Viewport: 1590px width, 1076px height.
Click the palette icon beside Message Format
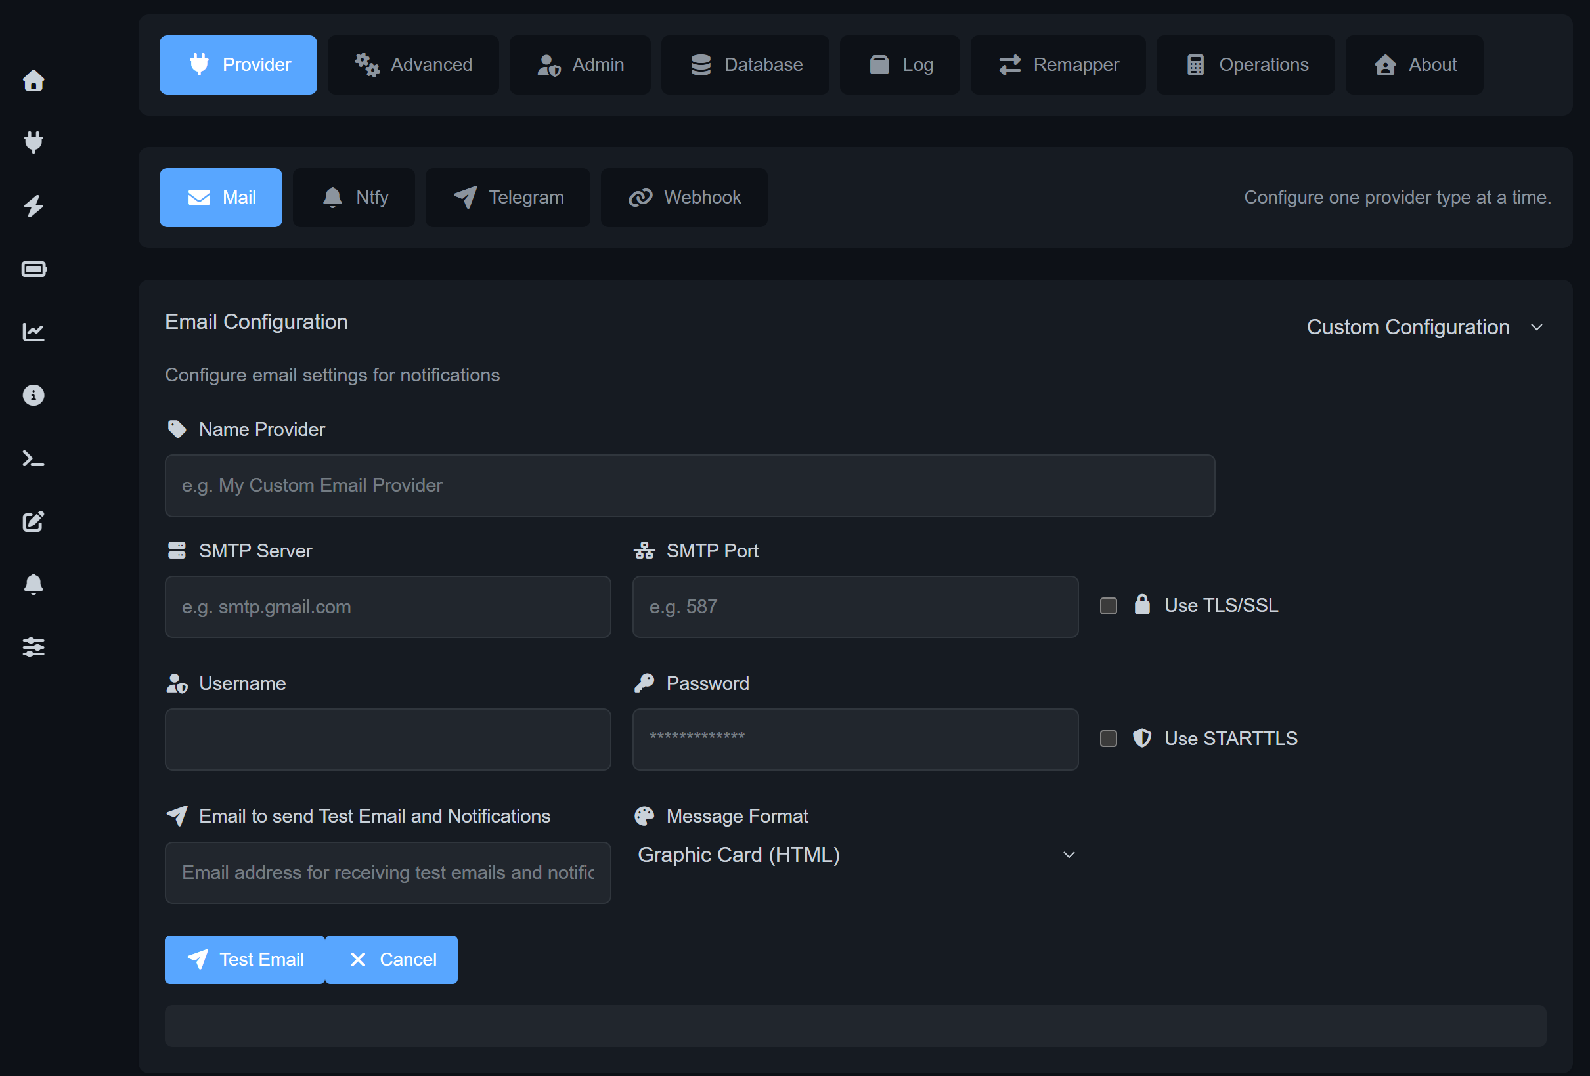pos(644,815)
